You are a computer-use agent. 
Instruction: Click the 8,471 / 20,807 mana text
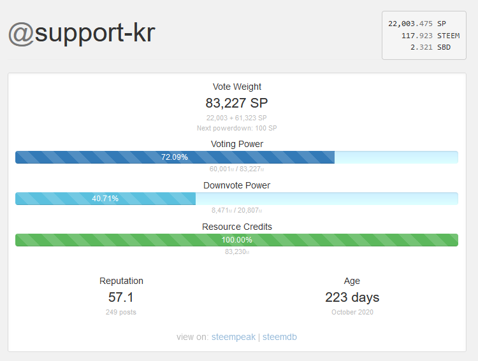click(x=236, y=211)
